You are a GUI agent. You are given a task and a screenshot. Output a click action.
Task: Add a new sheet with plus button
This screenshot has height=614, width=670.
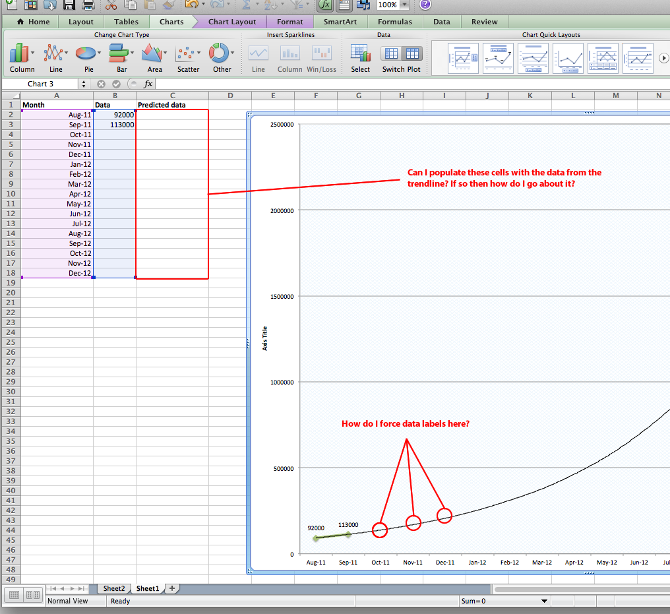171,588
